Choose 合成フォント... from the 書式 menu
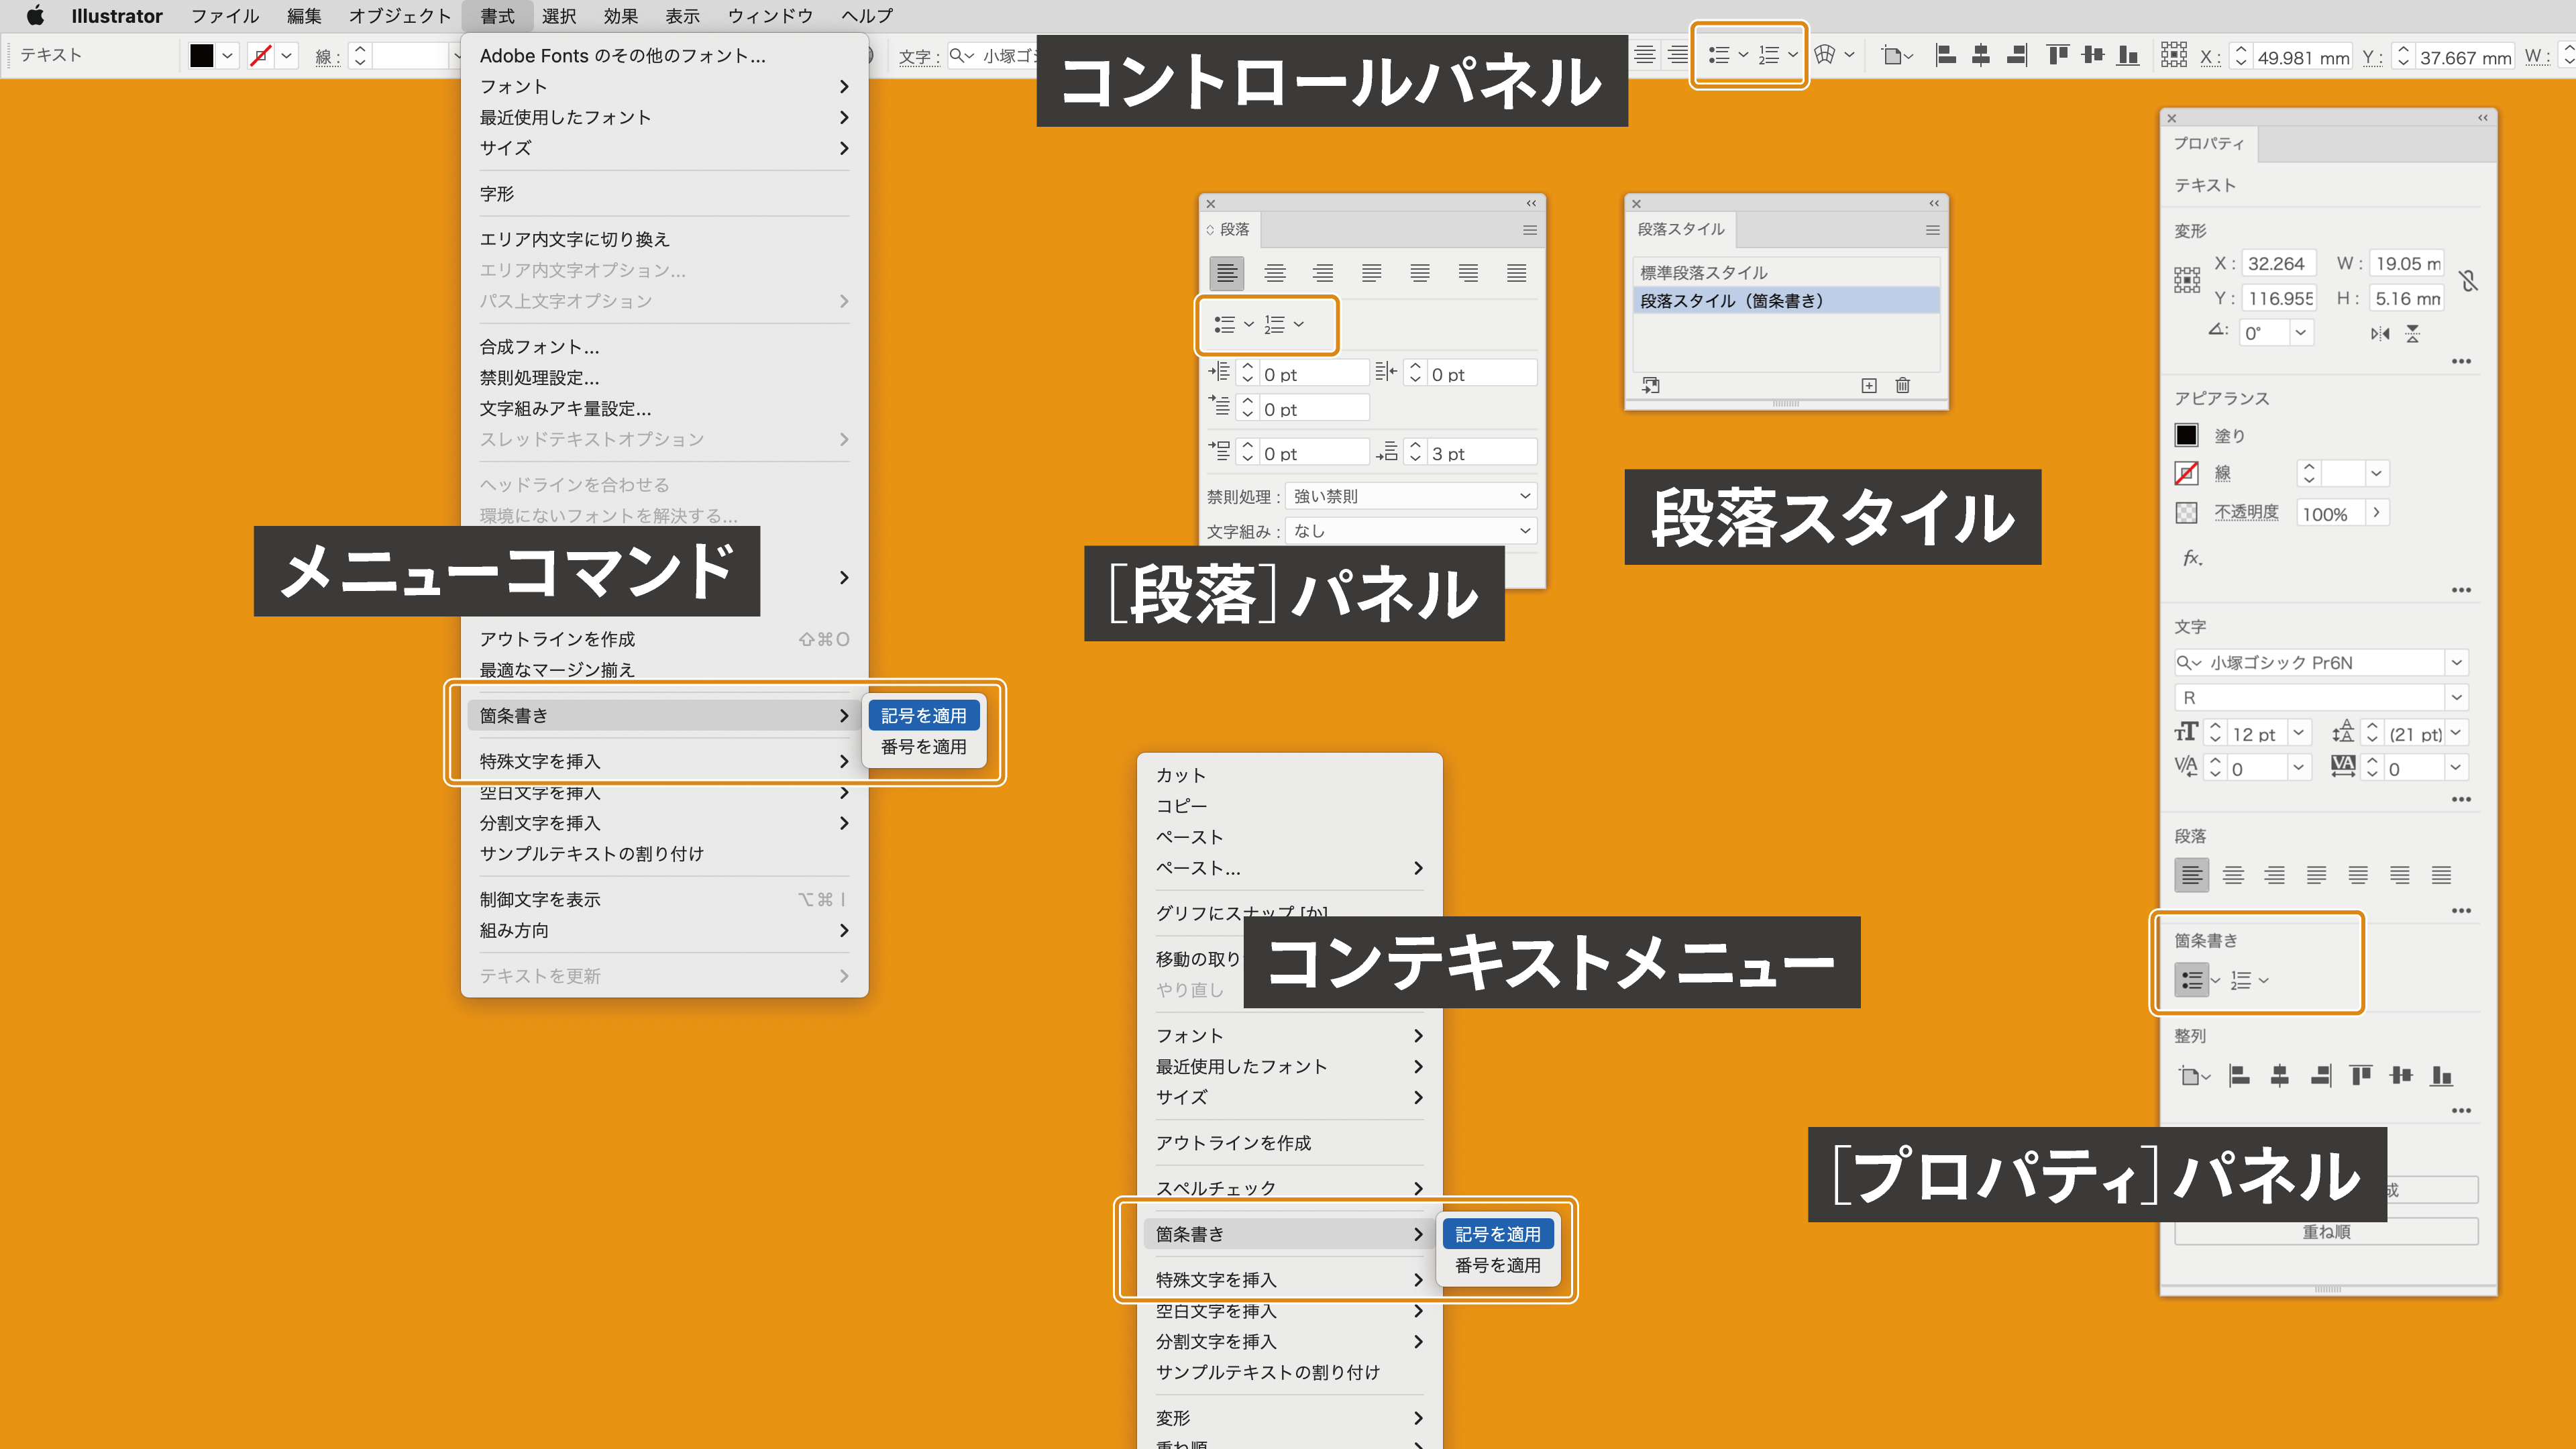2576x1449 pixels. click(664, 346)
